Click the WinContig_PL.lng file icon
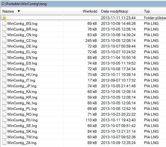 pyautogui.click(x=4, y=108)
